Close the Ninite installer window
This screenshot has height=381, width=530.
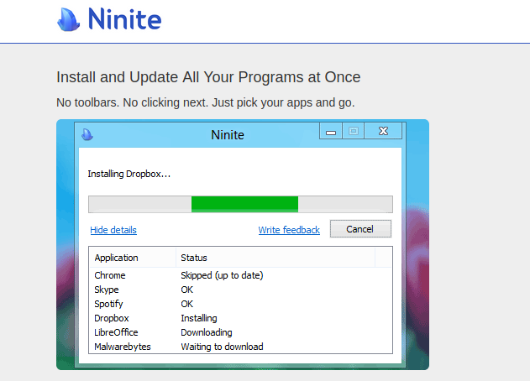tap(383, 131)
